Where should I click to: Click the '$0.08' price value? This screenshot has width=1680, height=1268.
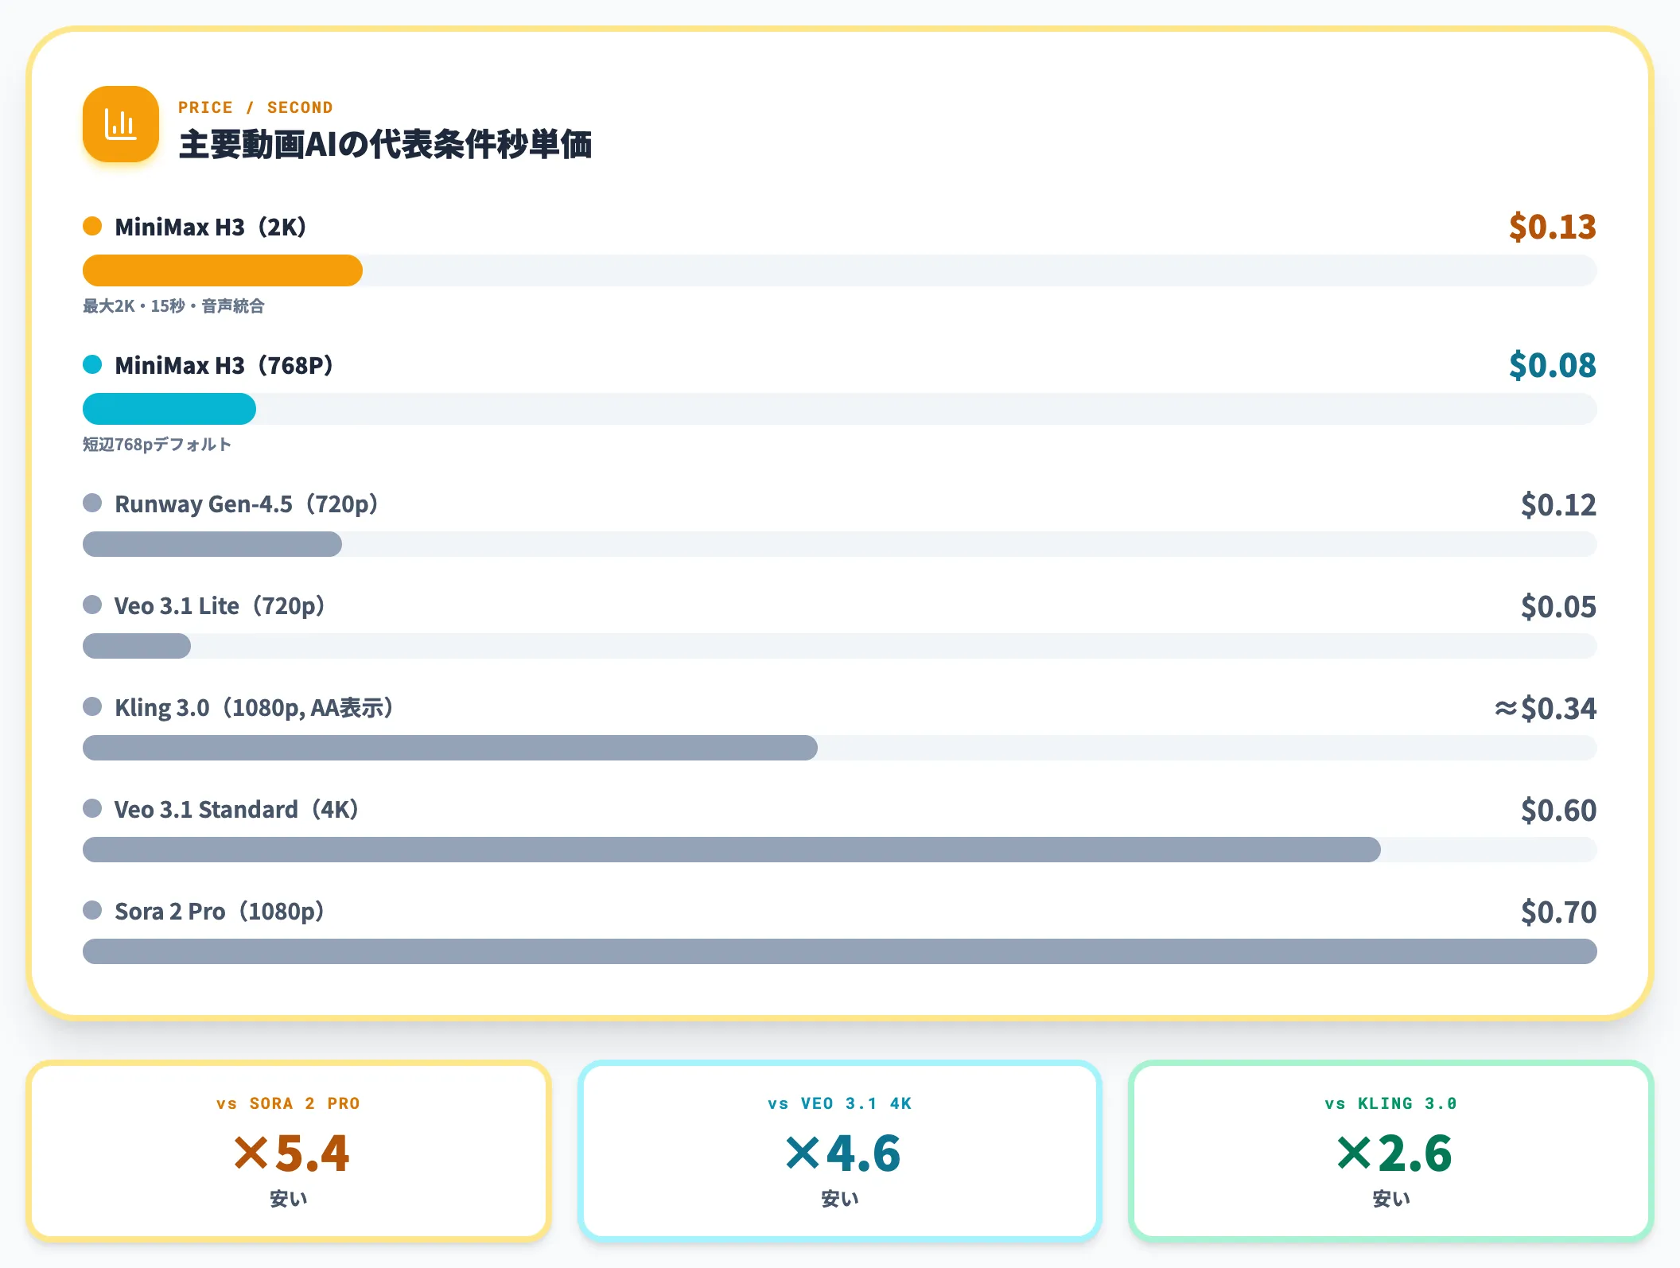(1553, 365)
